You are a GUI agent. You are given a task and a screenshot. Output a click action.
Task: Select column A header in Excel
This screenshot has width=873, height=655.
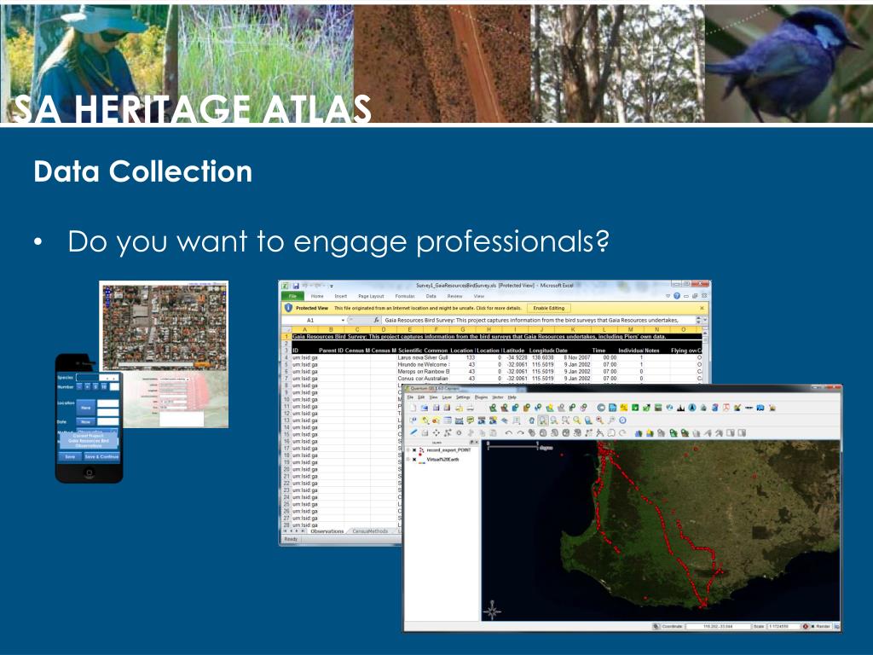click(304, 329)
